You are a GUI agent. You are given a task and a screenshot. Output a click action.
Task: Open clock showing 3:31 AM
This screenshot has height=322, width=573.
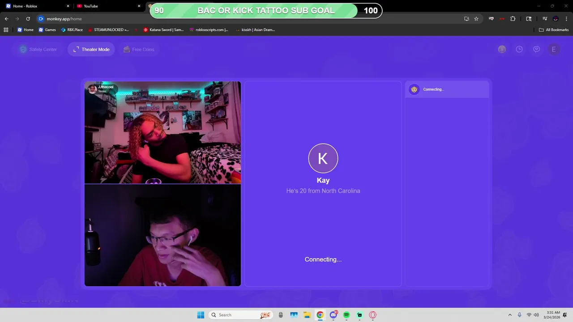pos(552,315)
